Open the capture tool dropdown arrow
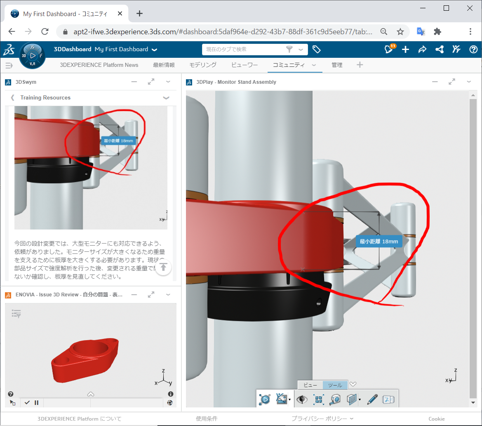The width and height of the screenshot is (482, 426). pos(289,400)
